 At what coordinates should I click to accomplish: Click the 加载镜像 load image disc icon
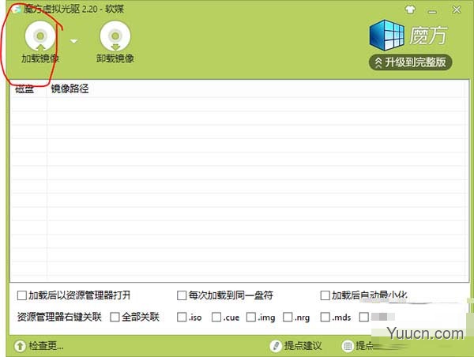click(x=40, y=36)
